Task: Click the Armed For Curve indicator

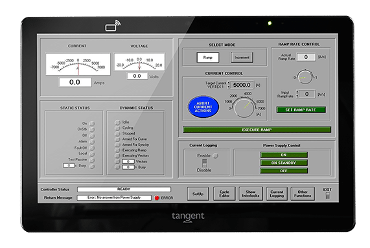Action: pyautogui.click(x=117, y=139)
